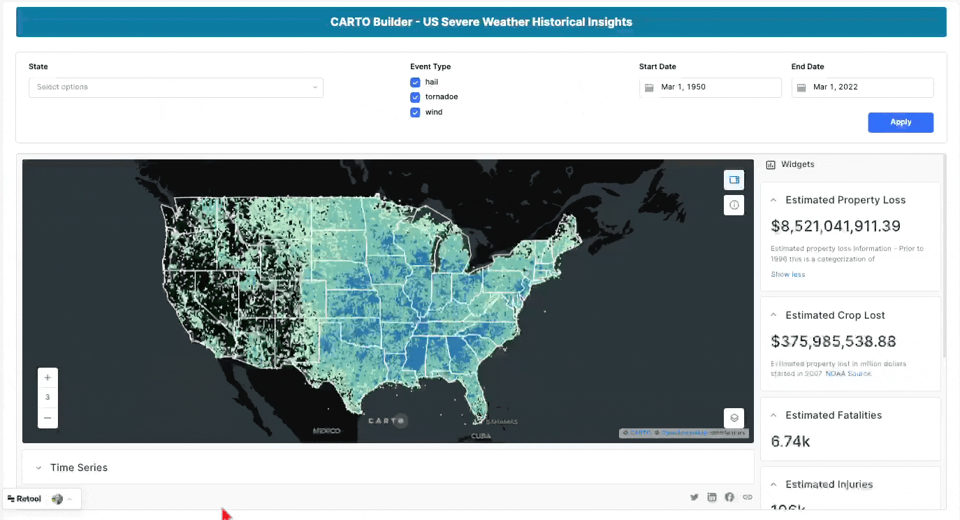
Task: Open the State select options dropdown
Action: pyautogui.click(x=176, y=87)
